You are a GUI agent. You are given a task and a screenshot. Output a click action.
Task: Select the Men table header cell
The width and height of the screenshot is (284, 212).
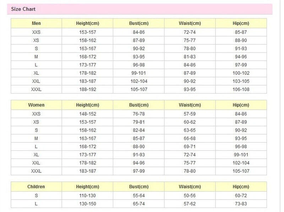[x=36, y=23]
